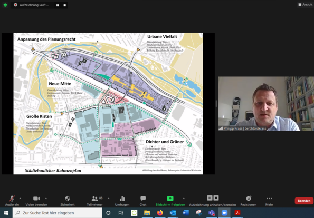This screenshot has height=218, width=314.
Task: Open Reaktionen emoji menu
Action: (249, 201)
